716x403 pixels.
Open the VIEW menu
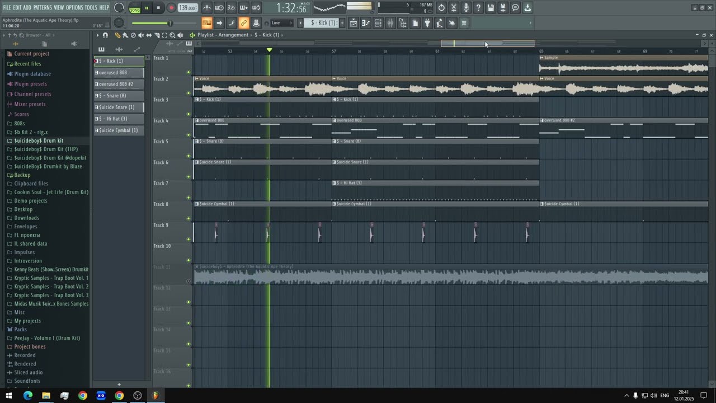[59, 8]
